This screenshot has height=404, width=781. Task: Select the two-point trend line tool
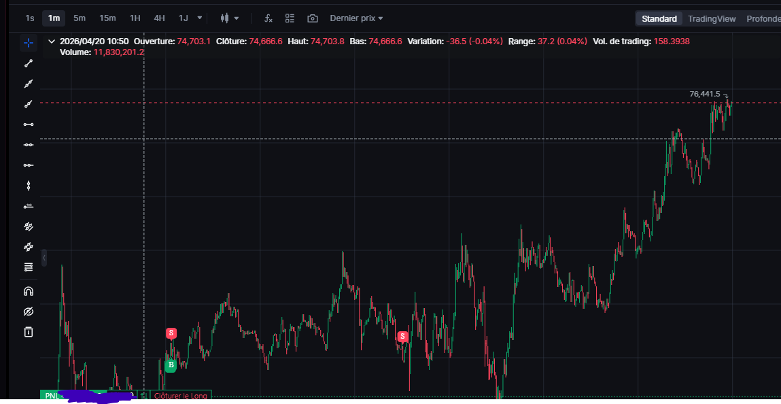point(29,63)
